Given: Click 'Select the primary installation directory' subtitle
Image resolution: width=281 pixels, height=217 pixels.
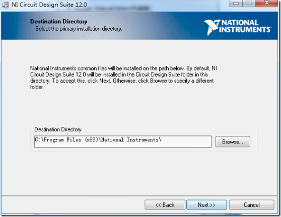Looking at the screenshot, I should (x=79, y=29).
